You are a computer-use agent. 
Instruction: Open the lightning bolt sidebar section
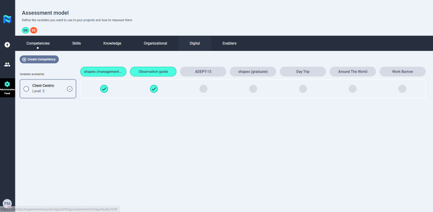point(7,45)
